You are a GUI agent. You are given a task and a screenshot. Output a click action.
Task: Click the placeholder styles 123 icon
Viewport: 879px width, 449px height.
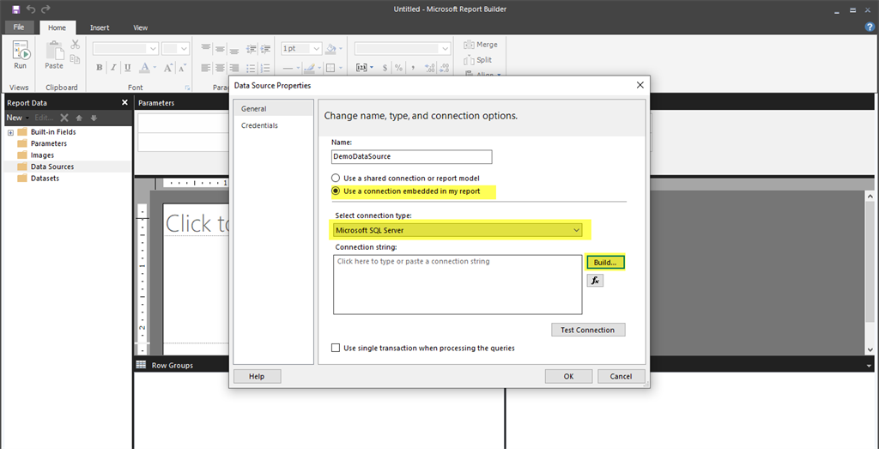click(362, 68)
